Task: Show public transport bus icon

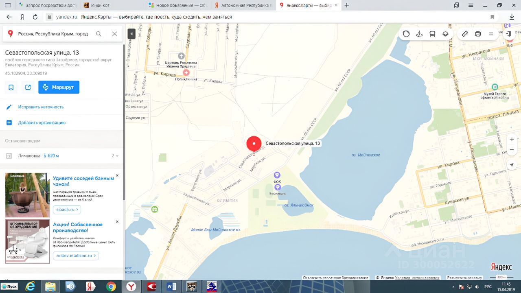Action: (432, 34)
